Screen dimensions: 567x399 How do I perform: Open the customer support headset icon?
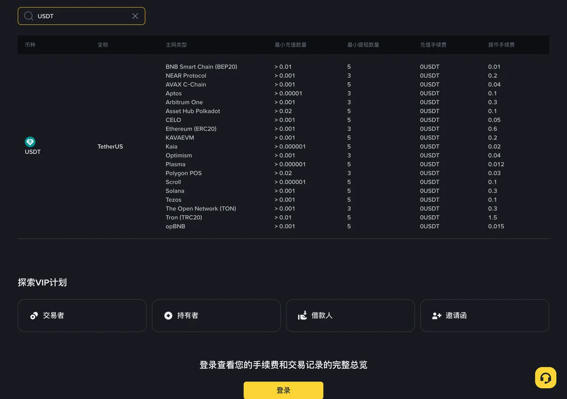tap(546, 378)
